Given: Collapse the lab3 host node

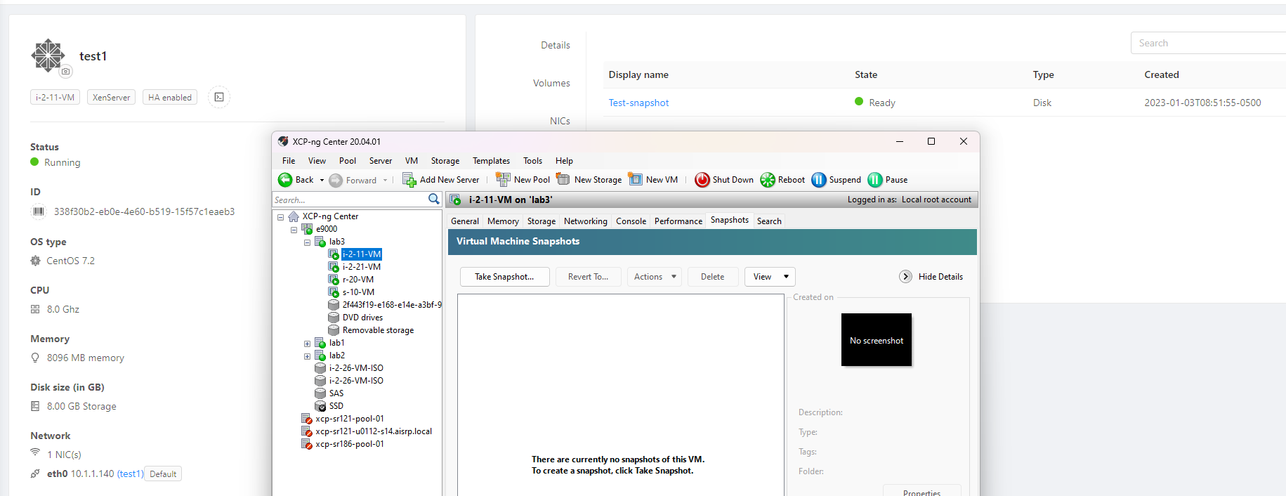Looking at the screenshot, I should point(307,242).
